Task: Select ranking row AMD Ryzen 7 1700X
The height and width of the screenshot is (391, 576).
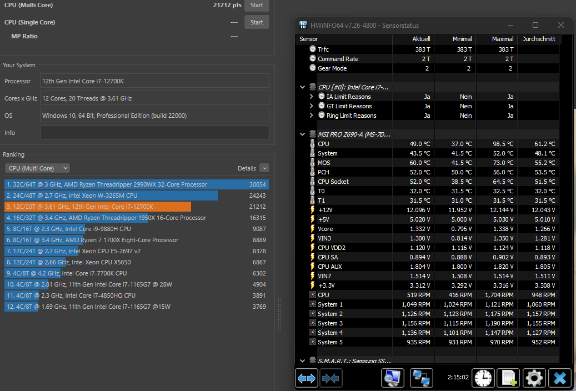Action: 137,240
